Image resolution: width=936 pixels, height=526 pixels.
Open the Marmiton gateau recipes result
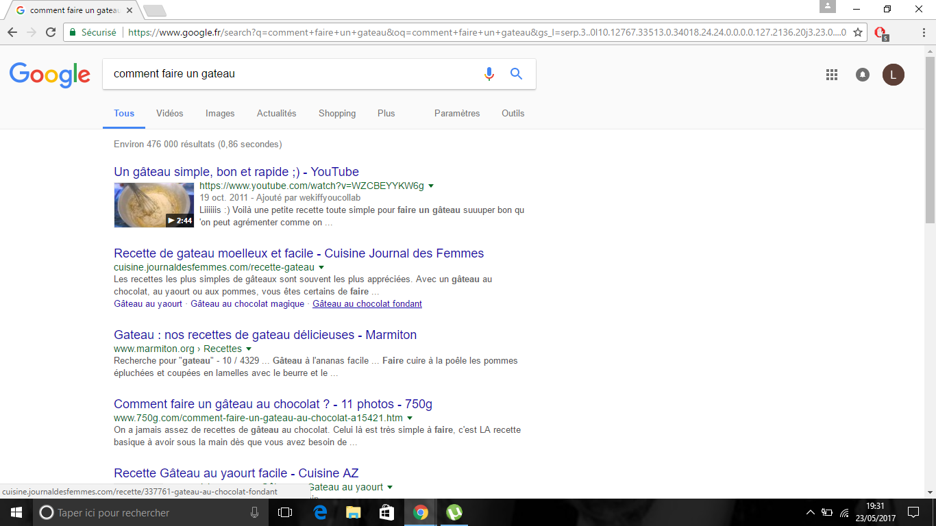click(x=265, y=335)
